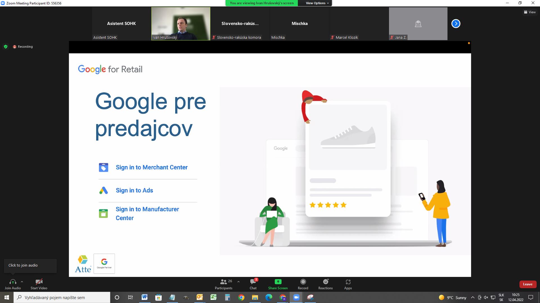
Task: Click the Google for Retail logo
Action: (110, 69)
